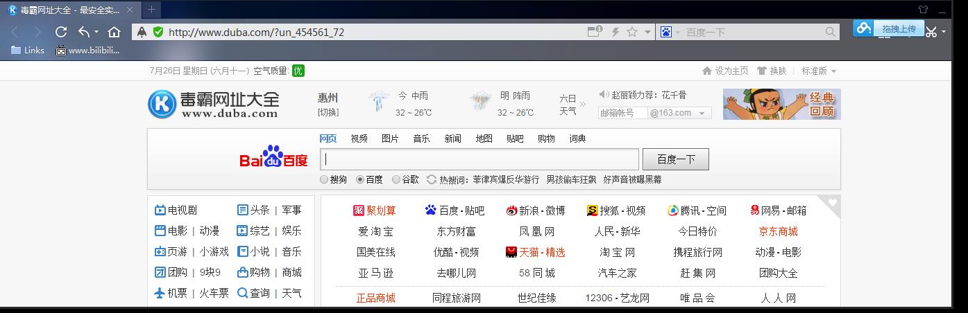Image resolution: width=968 pixels, height=313 pixels.
Task: Click the 查询 magnifier icon link
Action: (x=253, y=293)
